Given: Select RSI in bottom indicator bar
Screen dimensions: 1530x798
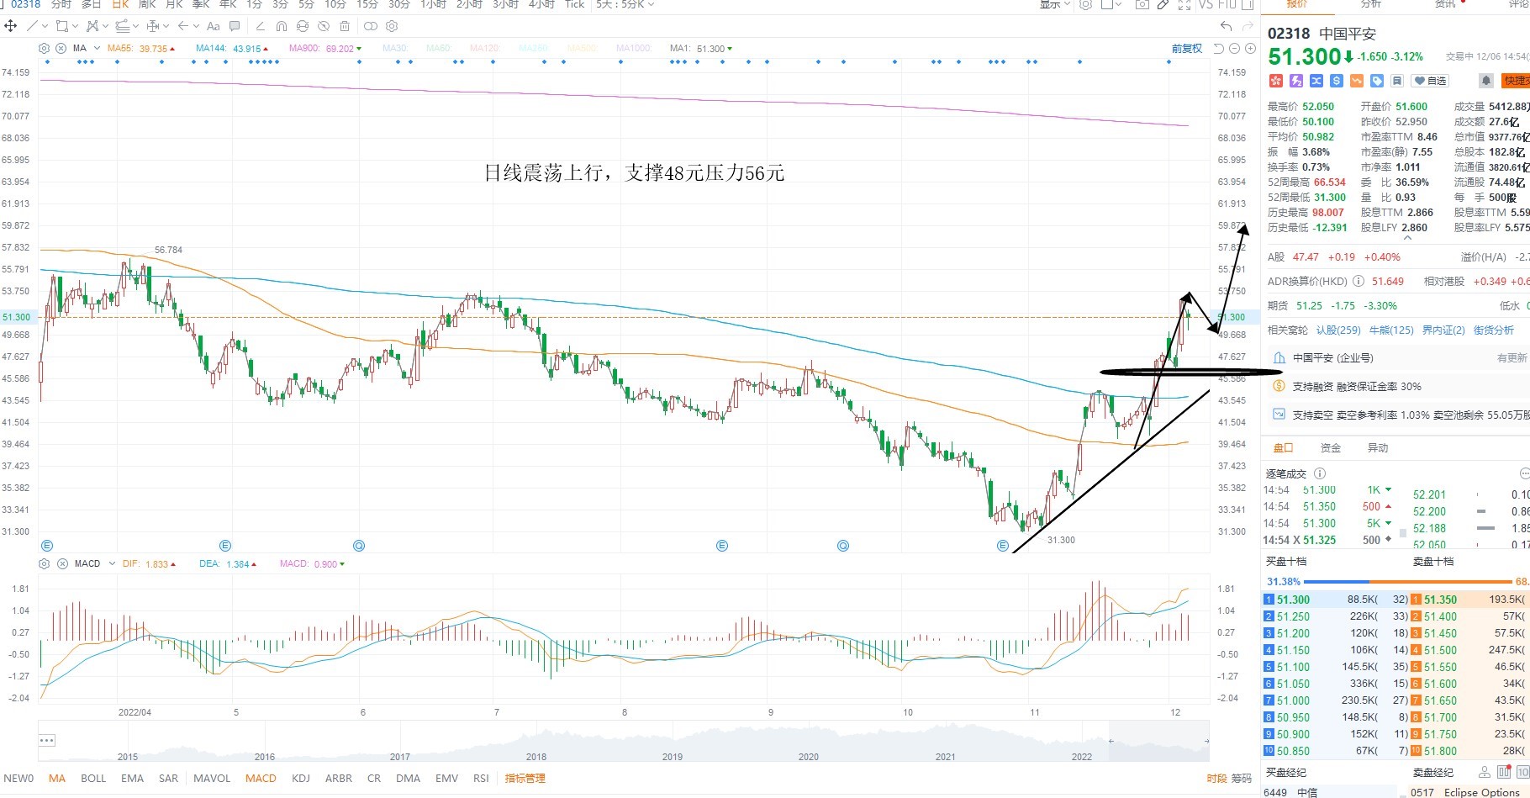Looking at the screenshot, I should pos(481,779).
